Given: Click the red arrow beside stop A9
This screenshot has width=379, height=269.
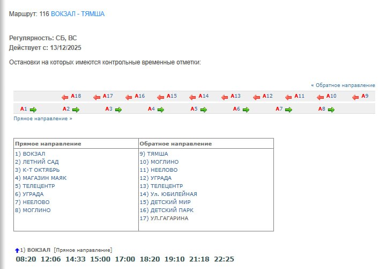Looking at the screenshot, I should point(355,97).
